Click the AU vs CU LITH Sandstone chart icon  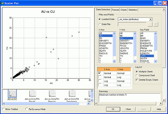[73, 94]
